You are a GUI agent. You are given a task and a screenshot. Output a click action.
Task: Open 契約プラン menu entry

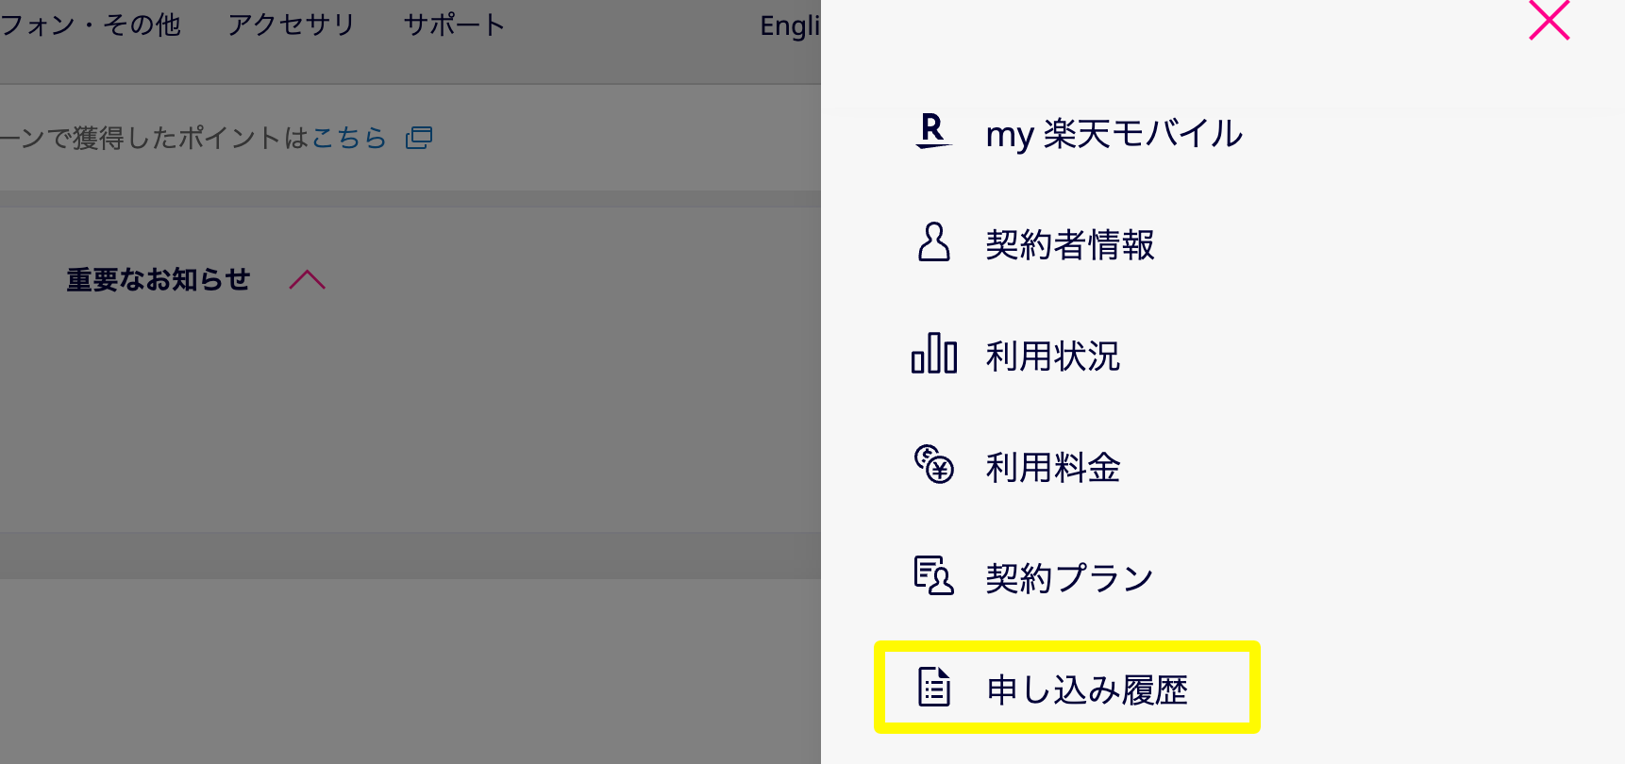pos(1070,578)
